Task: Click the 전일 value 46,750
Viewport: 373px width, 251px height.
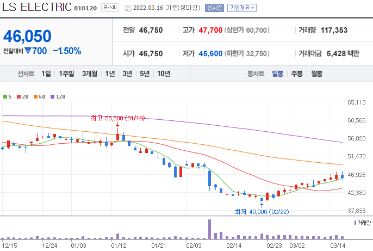Action: pos(151,30)
